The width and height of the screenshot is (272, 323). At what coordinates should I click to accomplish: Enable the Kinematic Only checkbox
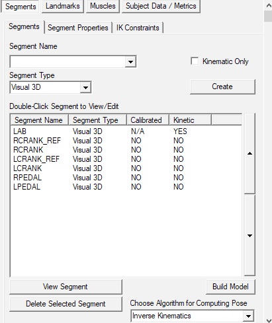[x=195, y=61]
